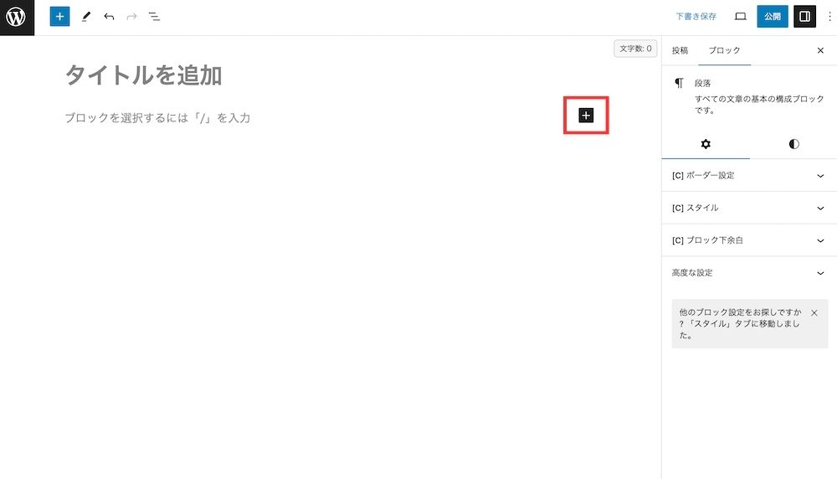Open document overview list view
The width and height of the screenshot is (837, 479).
154,17
